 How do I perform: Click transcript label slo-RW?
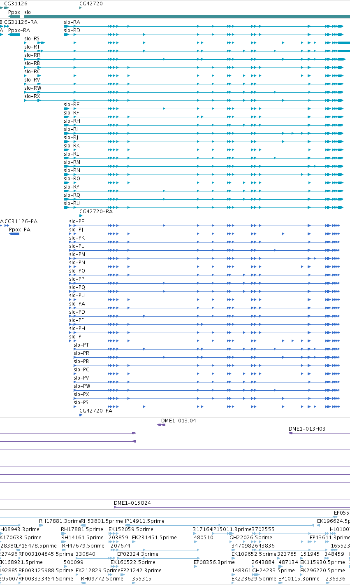coord(33,88)
